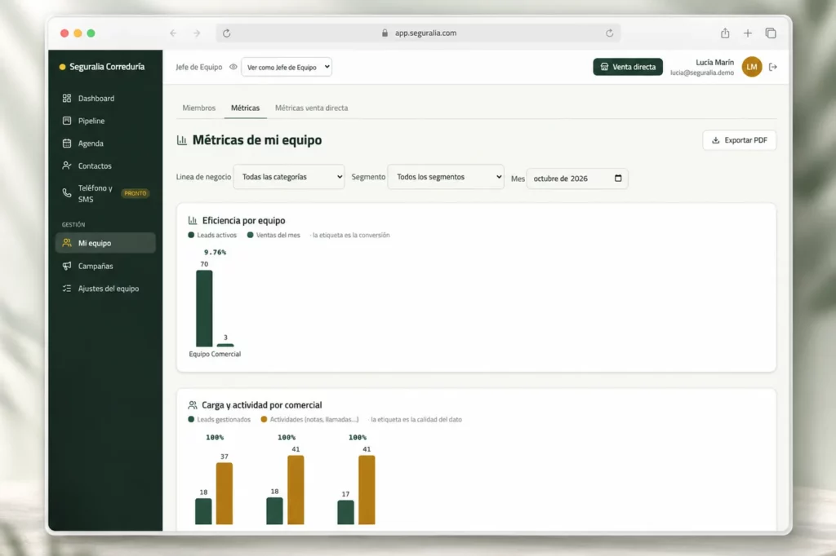Click the calendar icon in the Mes field
Screen dimensions: 836x556
[x=618, y=178]
